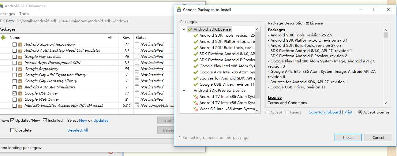397x156 pixels.
Task: Select the Accept License radio button
Action: coord(360,112)
